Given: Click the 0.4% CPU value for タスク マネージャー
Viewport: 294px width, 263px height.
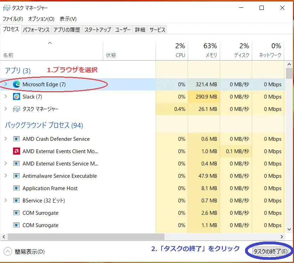Looking at the screenshot, I should click(x=180, y=109).
